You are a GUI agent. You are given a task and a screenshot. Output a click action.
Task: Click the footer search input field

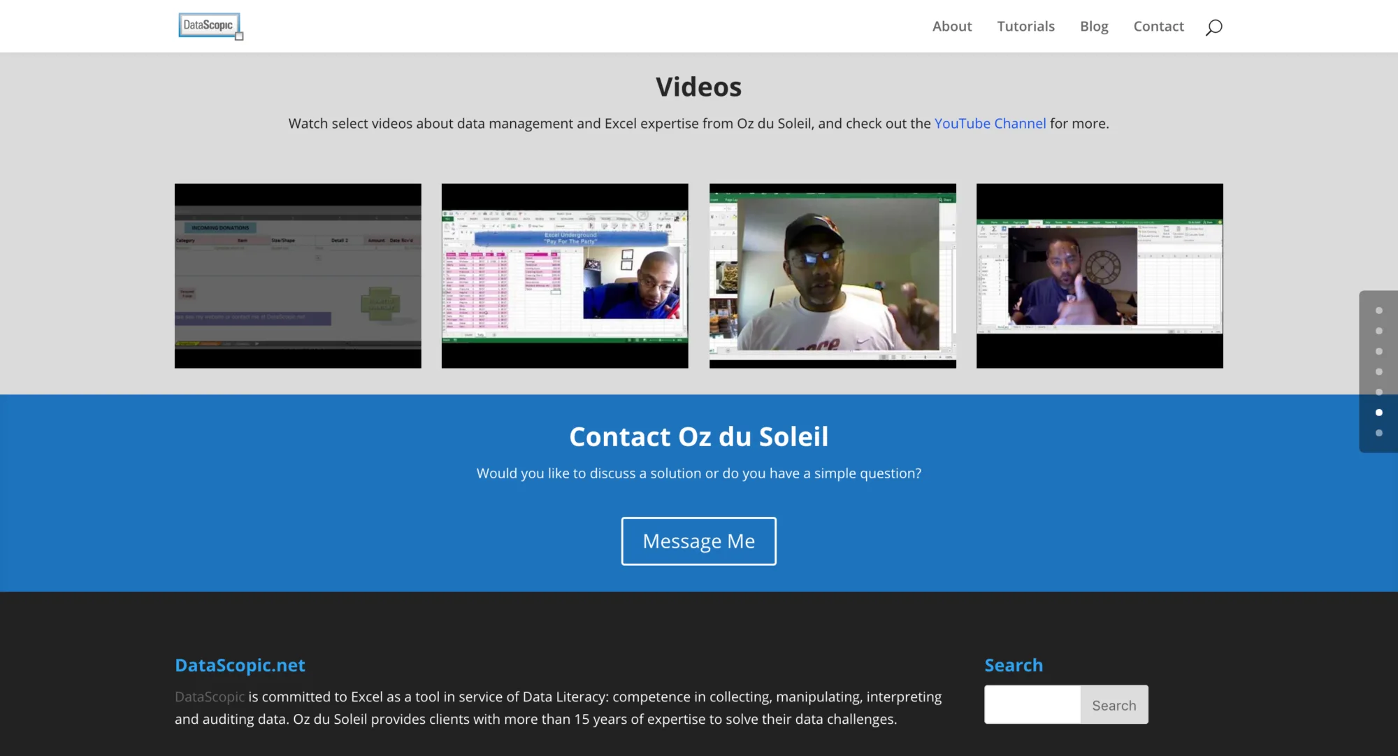1032,704
